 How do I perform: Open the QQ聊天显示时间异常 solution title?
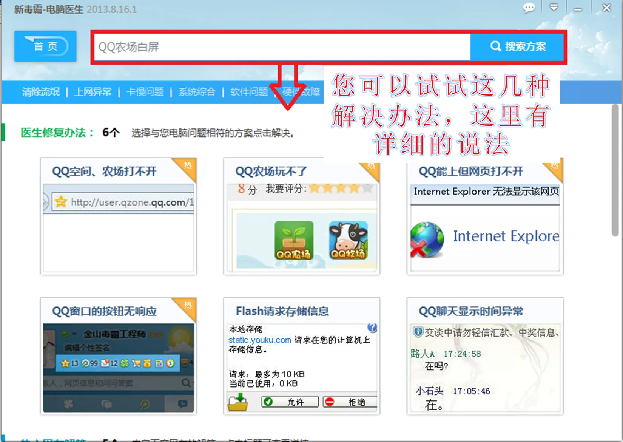[x=471, y=311]
